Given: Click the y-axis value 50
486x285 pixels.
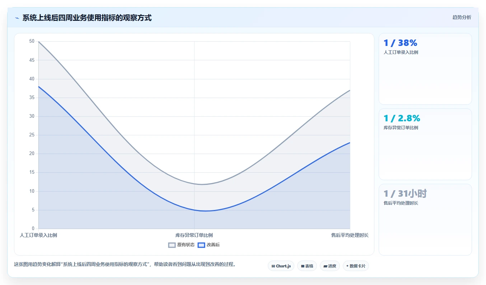Looking at the screenshot, I should point(32,41).
